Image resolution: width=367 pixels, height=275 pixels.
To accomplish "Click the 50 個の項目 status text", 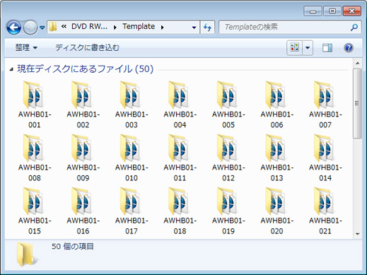I will (73, 247).
